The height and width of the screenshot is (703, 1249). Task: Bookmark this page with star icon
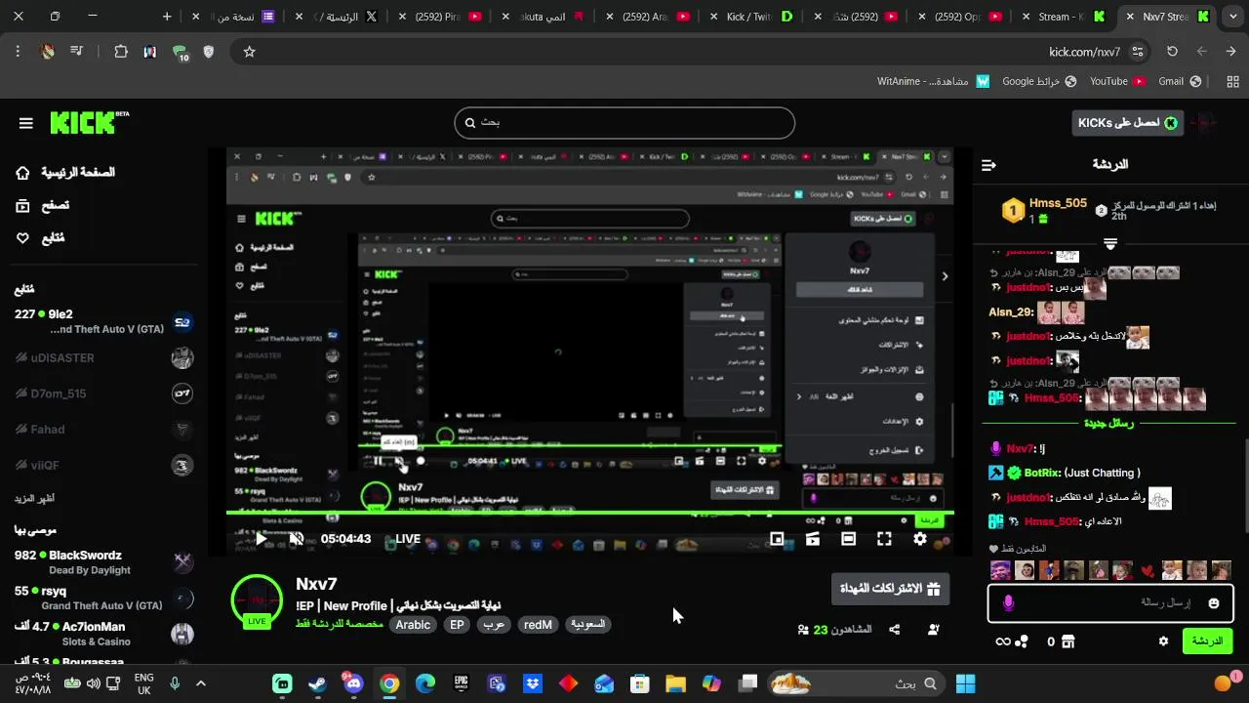[249, 52]
